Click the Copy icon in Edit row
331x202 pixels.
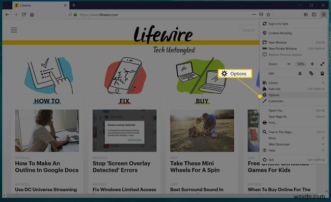point(311,73)
